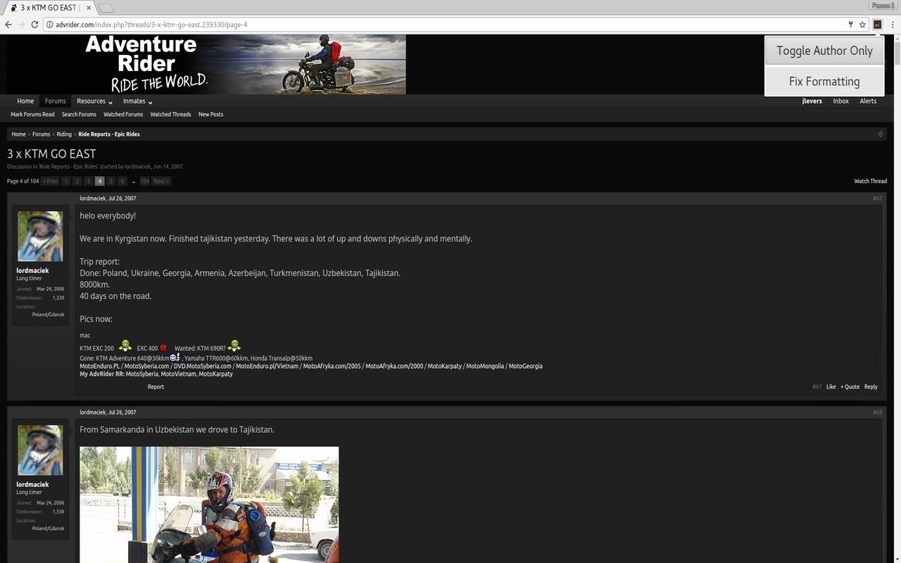Click Riding in the breadcrumb trail

(x=64, y=134)
